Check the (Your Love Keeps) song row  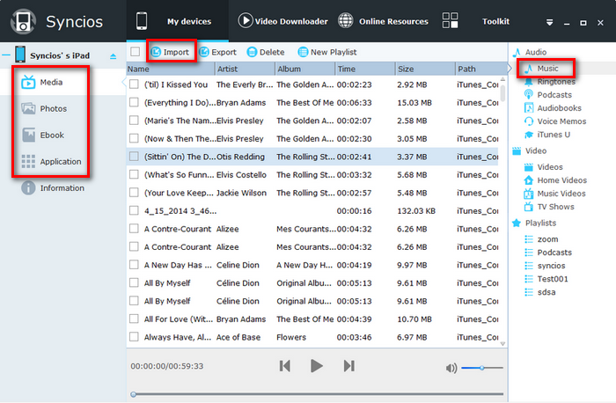pyautogui.click(x=134, y=193)
